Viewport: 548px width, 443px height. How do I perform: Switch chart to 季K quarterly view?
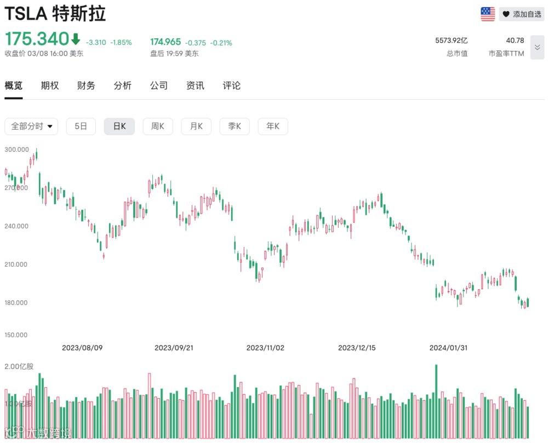[x=235, y=126]
